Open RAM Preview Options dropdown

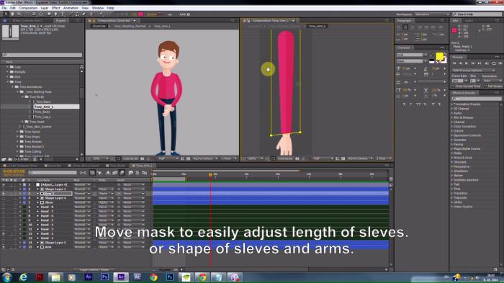(x=474, y=70)
